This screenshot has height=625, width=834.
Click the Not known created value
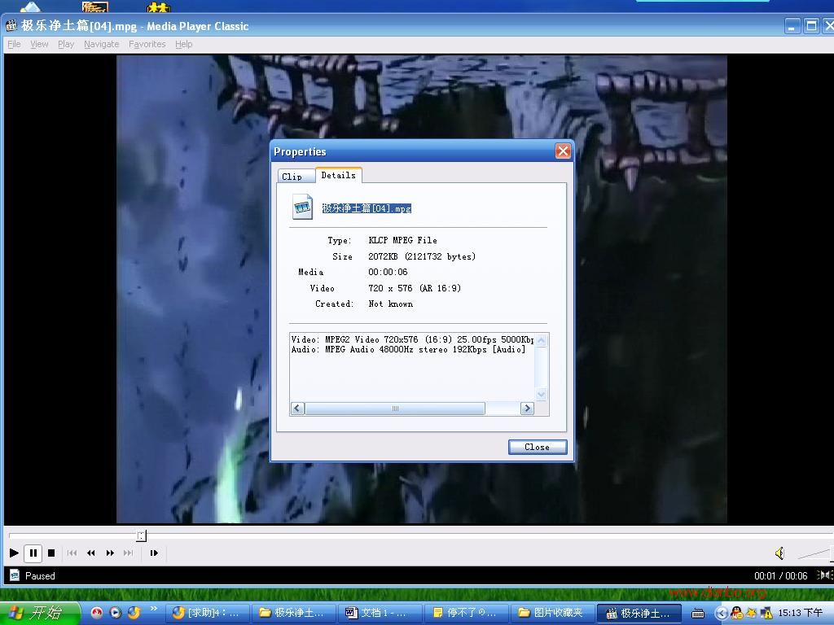(390, 304)
